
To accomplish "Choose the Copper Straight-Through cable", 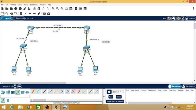I will click(44, 92).
